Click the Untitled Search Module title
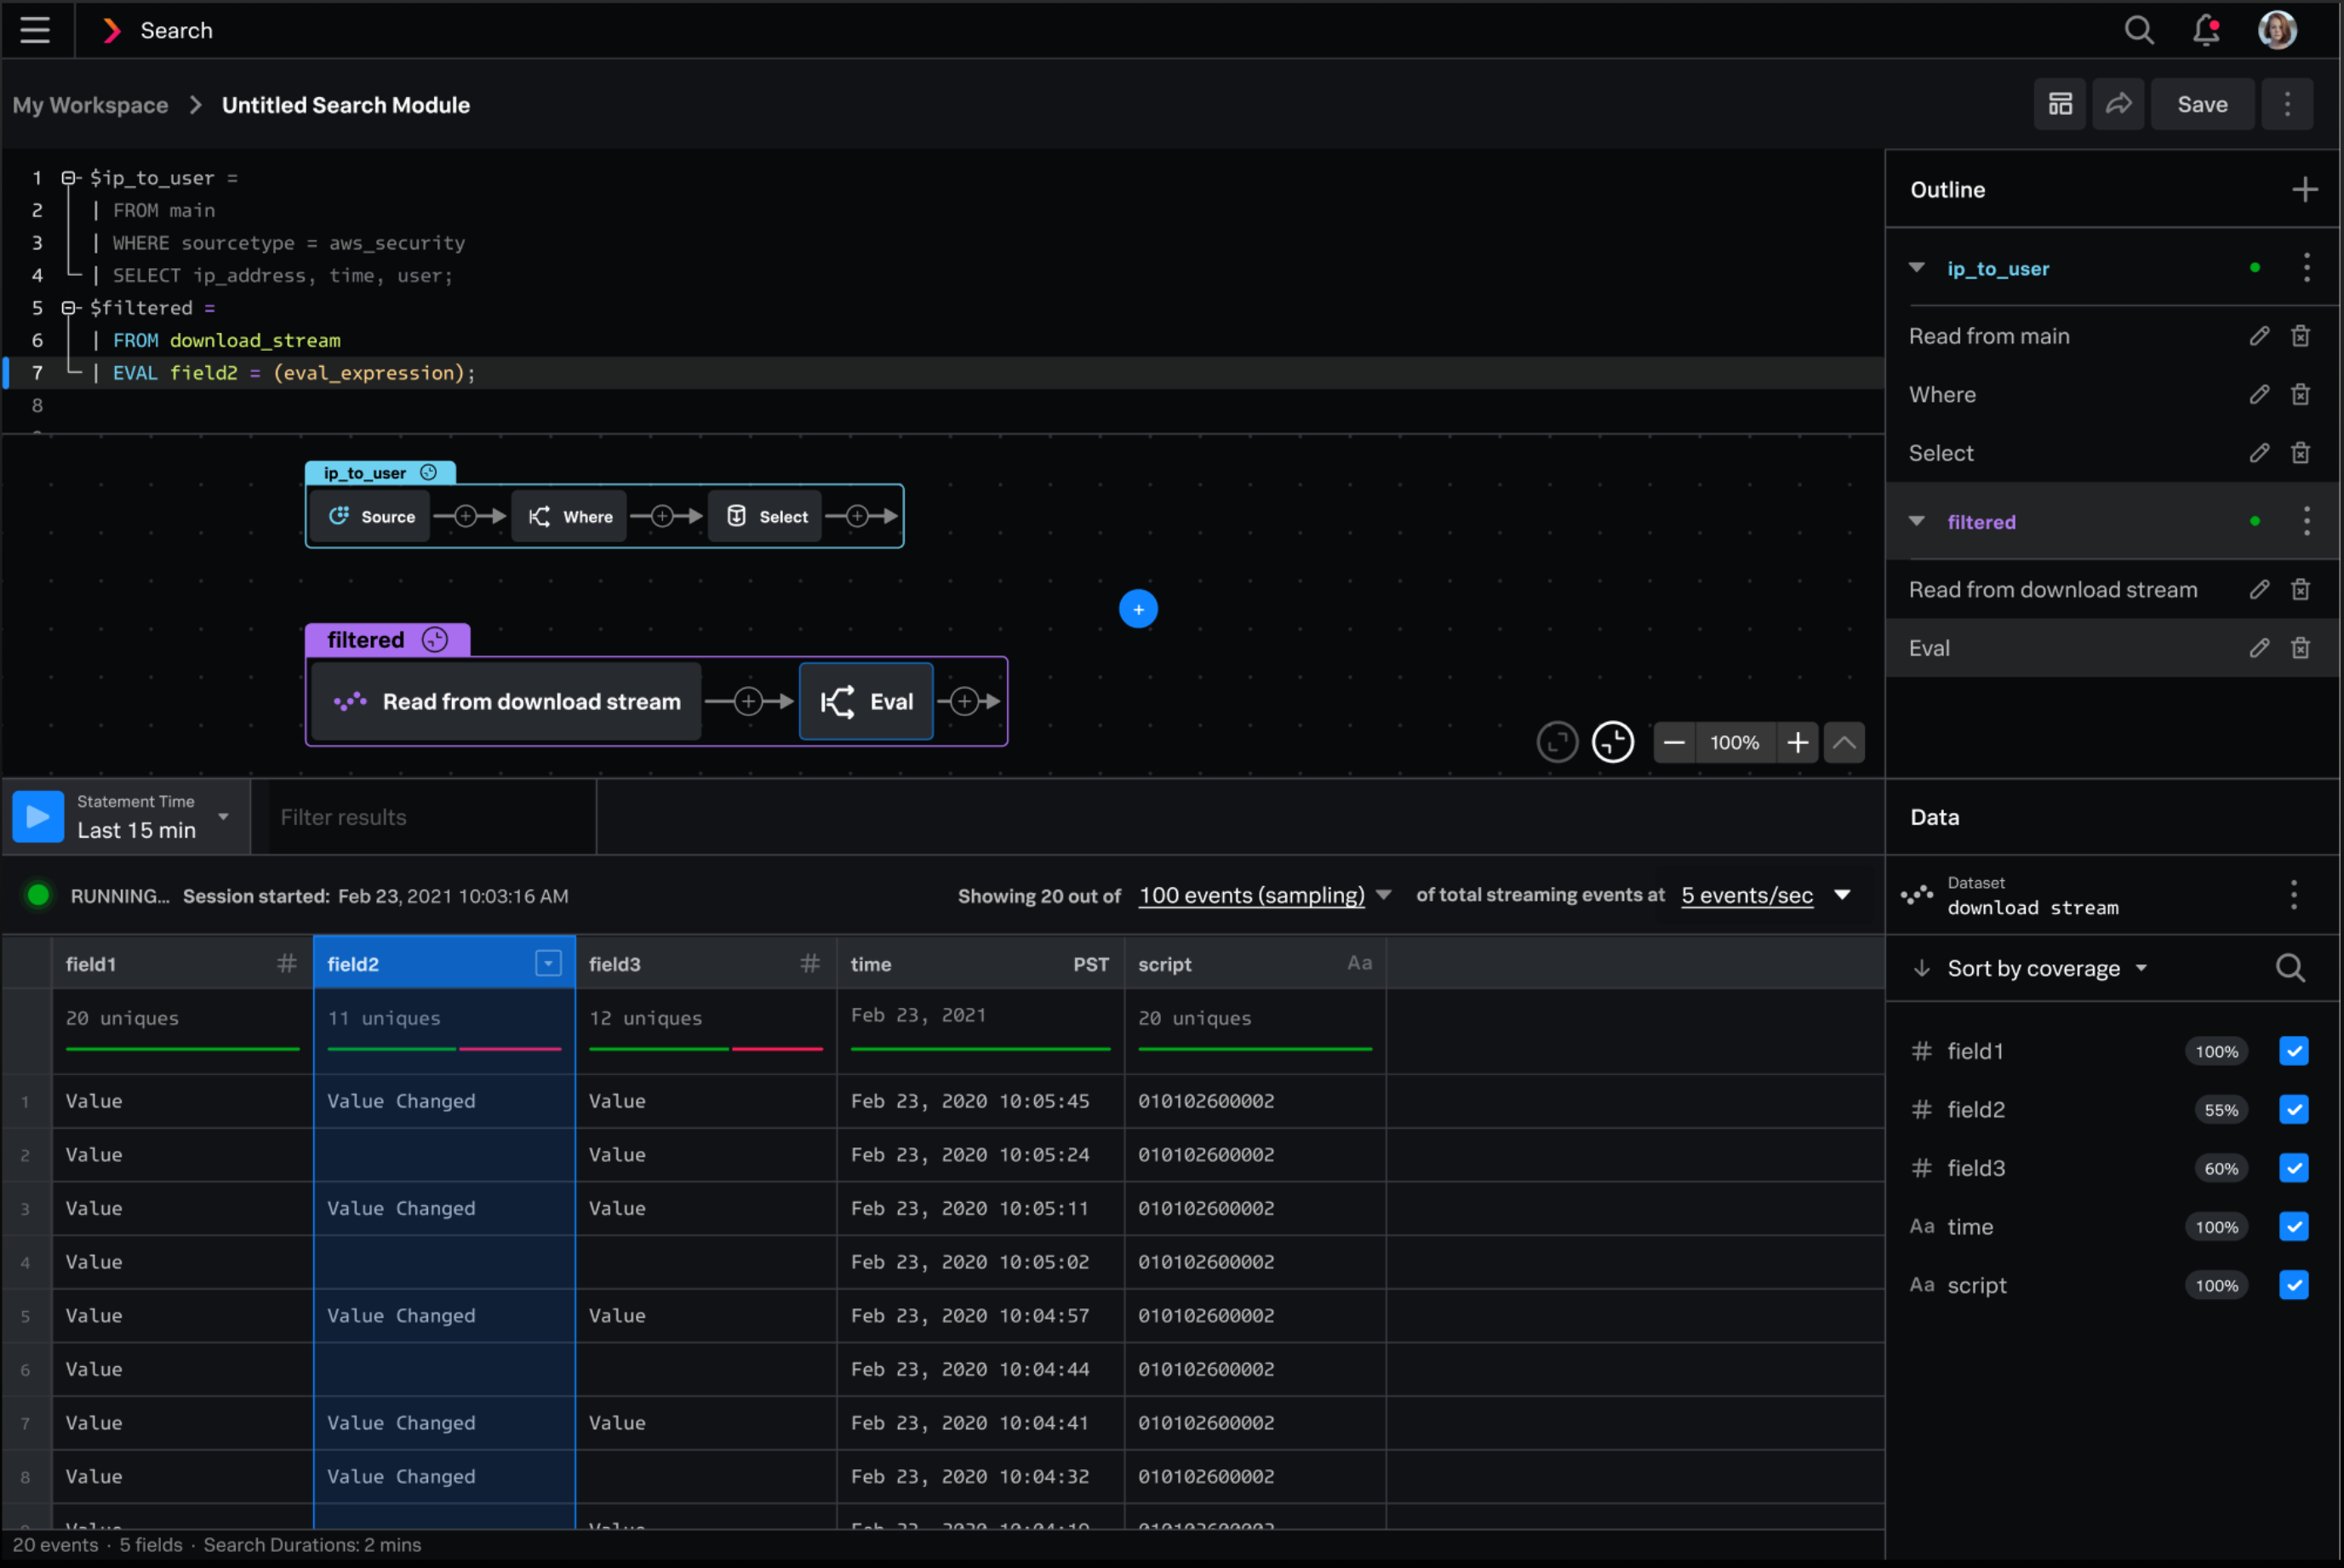The image size is (2344, 1568). (345, 105)
